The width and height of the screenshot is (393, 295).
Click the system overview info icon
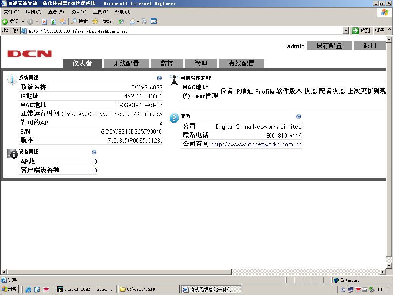(x=12, y=79)
